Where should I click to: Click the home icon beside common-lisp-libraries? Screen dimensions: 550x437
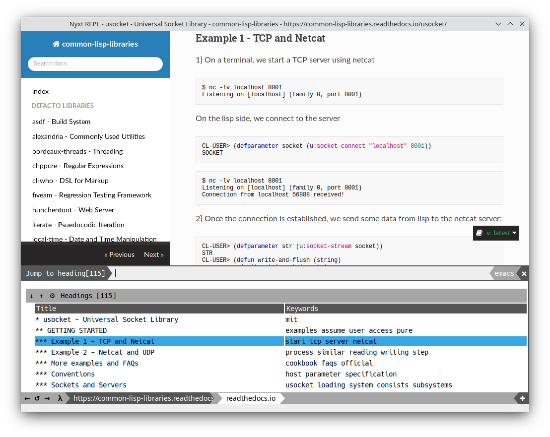click(56, 44)
